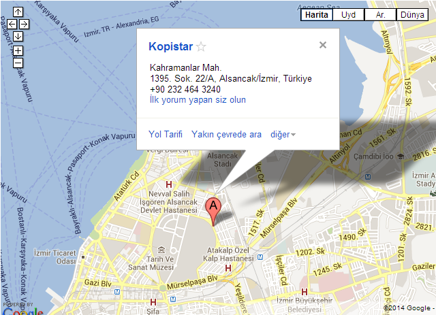Pan the map left with arrow button
The height and width of the screenshot is (315, 436).
(x=12, y=24)
